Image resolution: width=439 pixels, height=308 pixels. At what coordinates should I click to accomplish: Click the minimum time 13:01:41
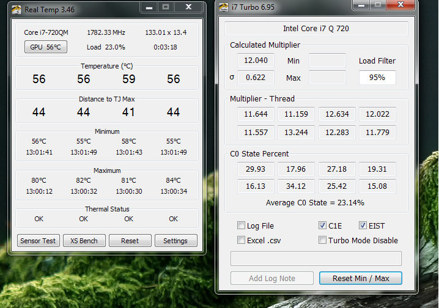pyautogui.click(x=39, y=152)
